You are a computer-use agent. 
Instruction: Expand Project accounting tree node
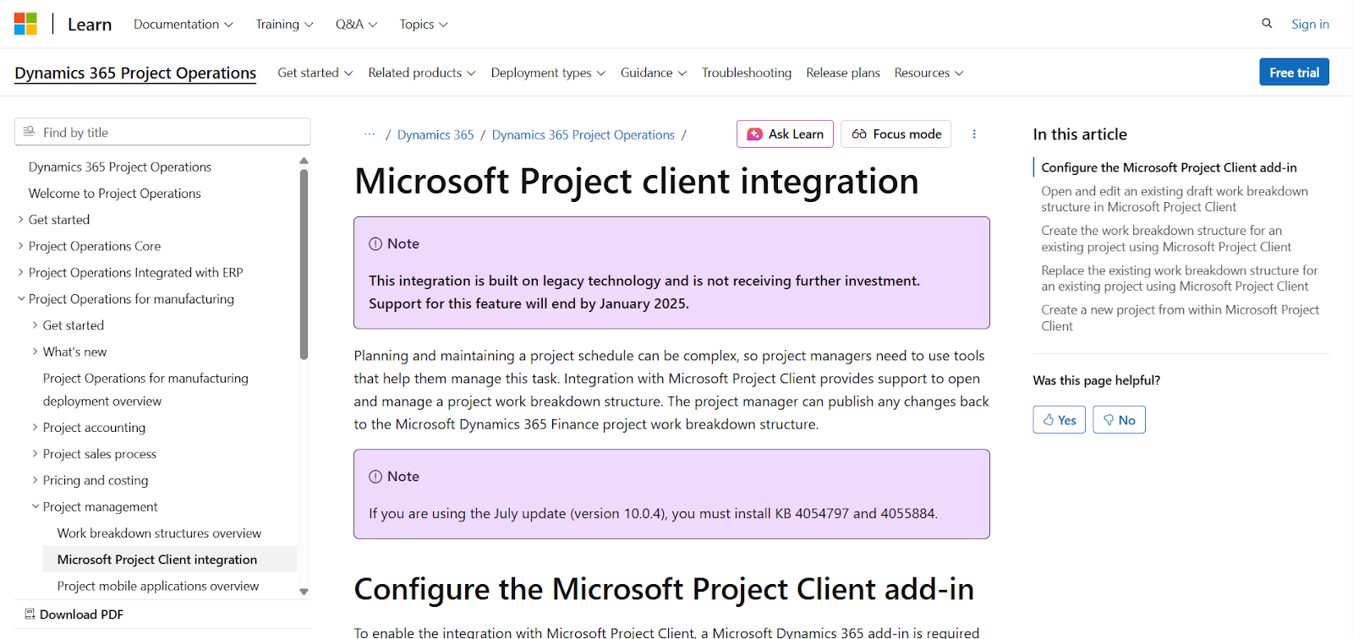35,428
